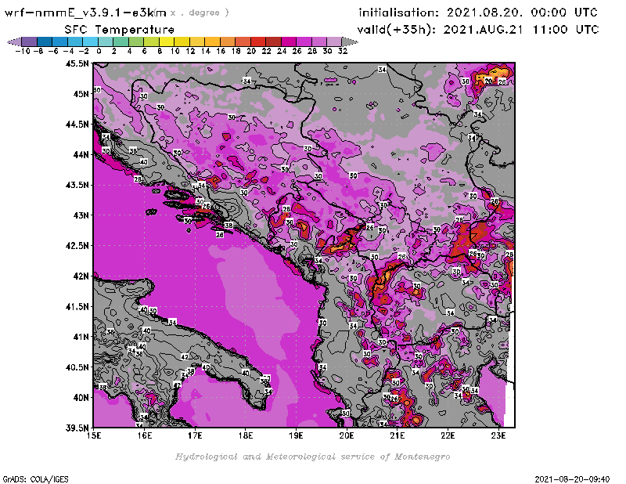Click the 23E longitude axis label
The image size is (626, 484).
click(498, 435)
